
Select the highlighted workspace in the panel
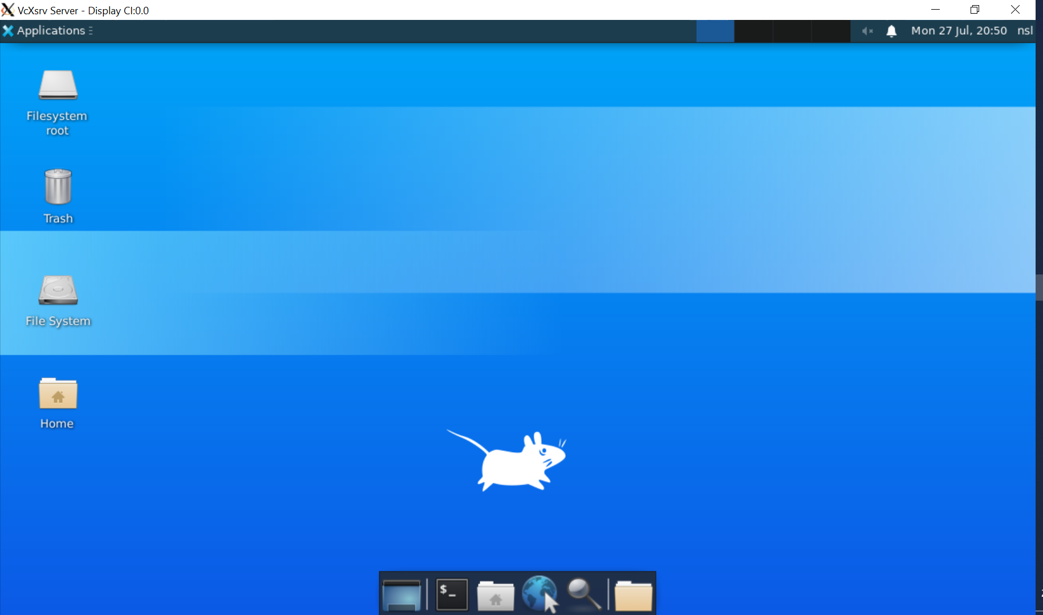point(716,31)
